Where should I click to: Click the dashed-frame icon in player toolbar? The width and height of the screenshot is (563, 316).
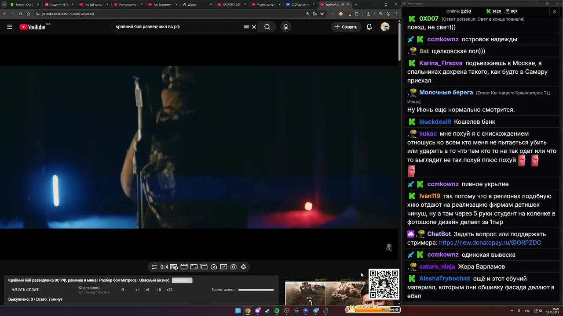[204, 267]
